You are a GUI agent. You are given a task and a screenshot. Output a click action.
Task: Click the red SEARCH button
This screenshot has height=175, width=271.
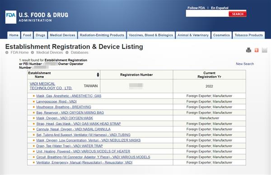(238, 14)
